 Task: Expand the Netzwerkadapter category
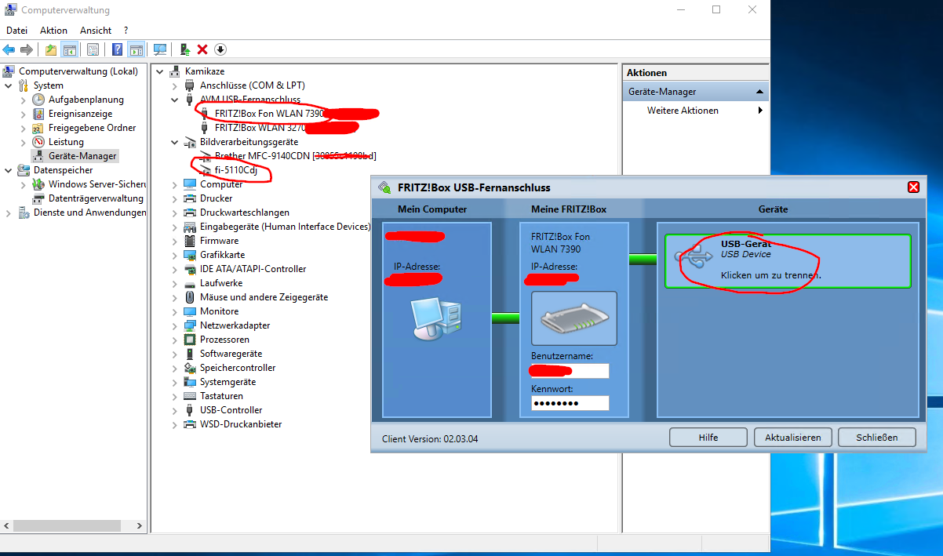tap(175, 325)
